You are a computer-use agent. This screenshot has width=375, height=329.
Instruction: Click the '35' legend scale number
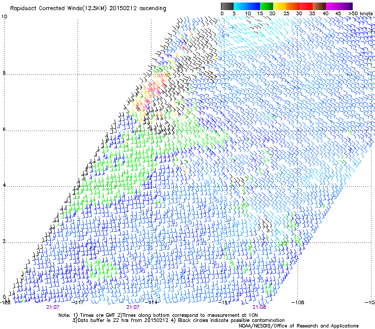point(312,14)
